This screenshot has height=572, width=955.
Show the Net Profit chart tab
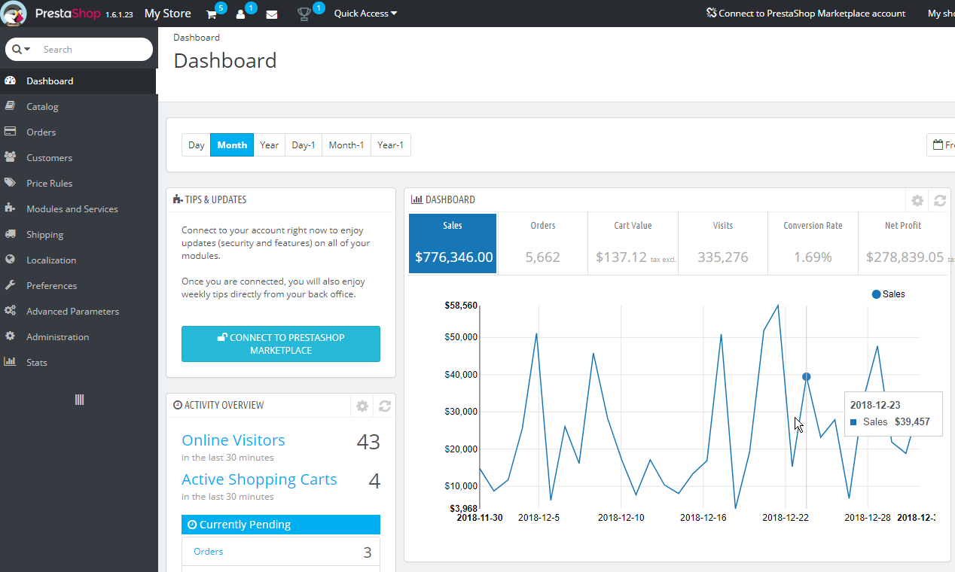pyautogui.click(x=903, y=244)
